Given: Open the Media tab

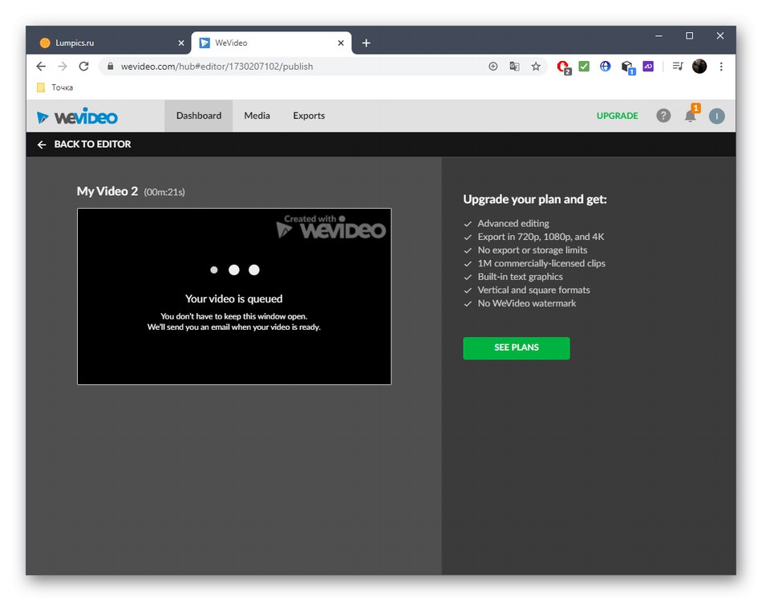Looking at the screenshot, I should point(257,116).
